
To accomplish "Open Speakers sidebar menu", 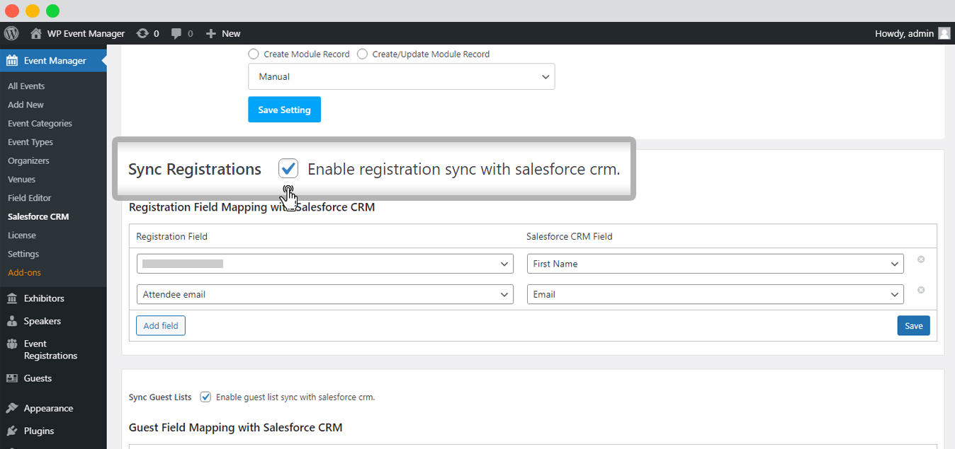I will tap(43, 321).
